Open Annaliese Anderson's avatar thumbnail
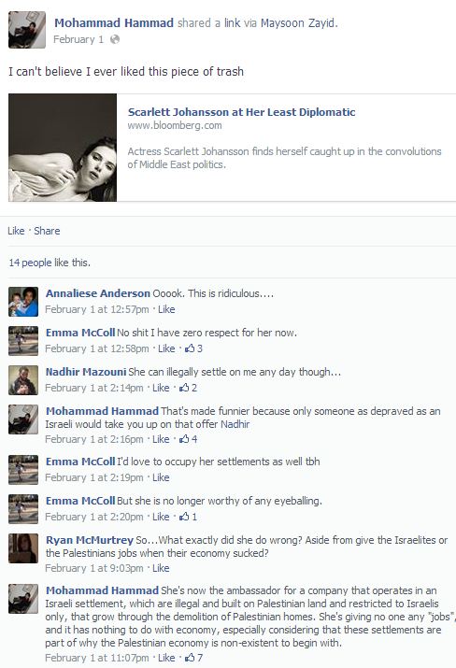Screen dimensions: 456x668 click(x=23, y=302)
